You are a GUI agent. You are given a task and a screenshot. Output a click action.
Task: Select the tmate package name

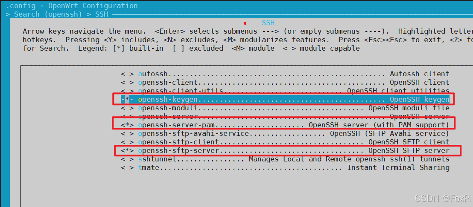[149, 167]
